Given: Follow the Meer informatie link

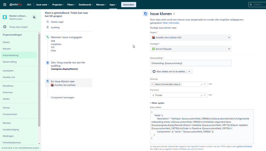Looking at the screenshot, I should [x=171, y=23].
